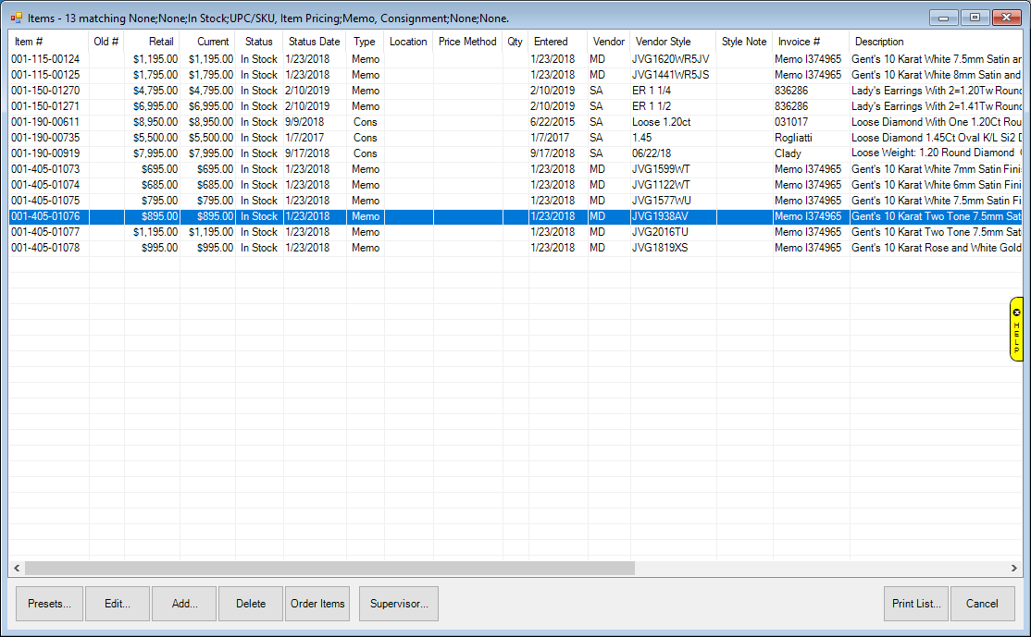Select item row 001-115-00124
Screen dimensions: 1031x637
pyautogui.click(x=45, y=59)
